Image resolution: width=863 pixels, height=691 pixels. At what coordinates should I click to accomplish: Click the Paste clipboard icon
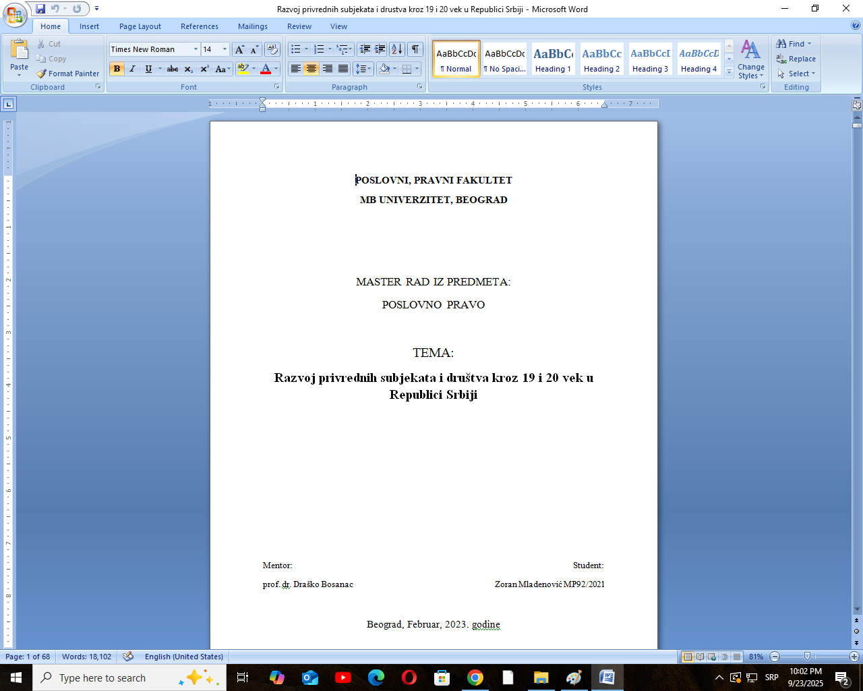coord(20,50)
